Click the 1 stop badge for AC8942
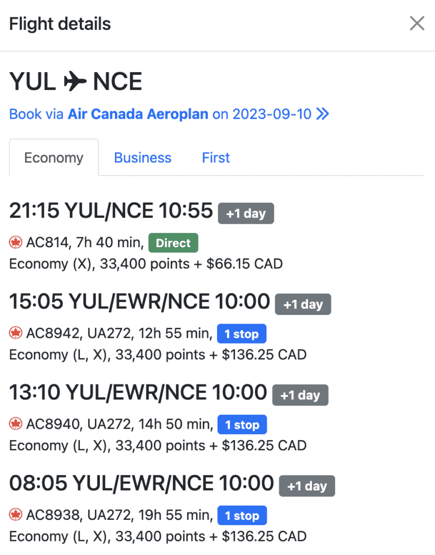This screenshot has height=555, width=435. point(242,334)
